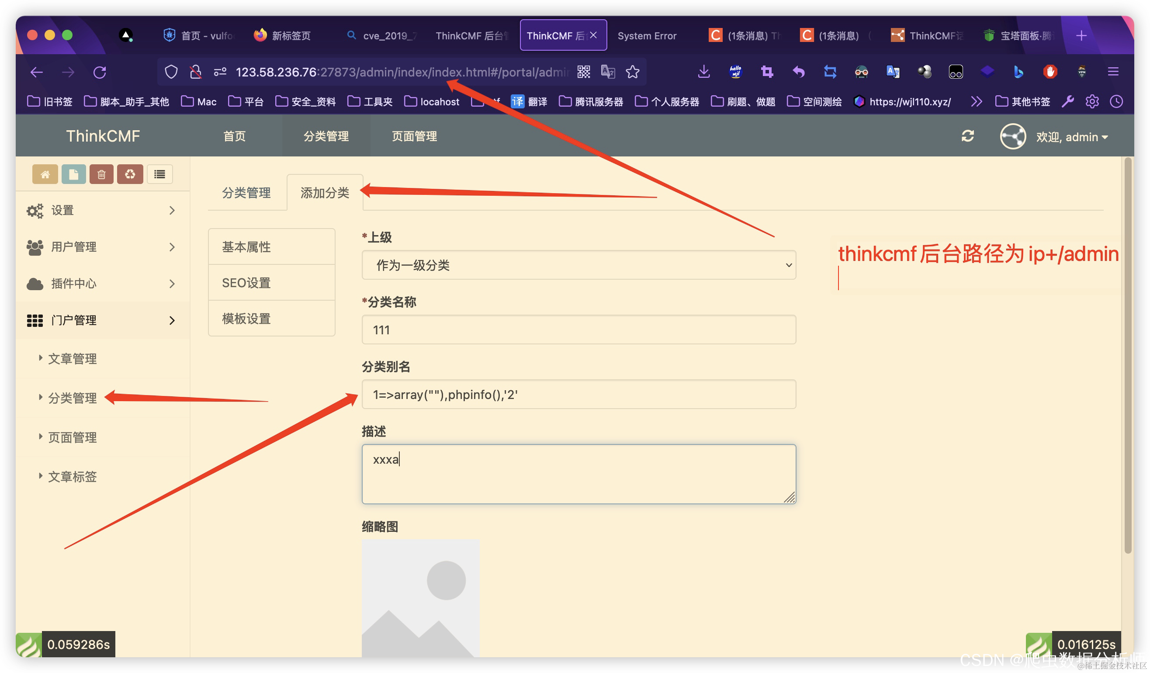1150x673 pixels.
Task: Open 页面管理 in the top navigation
Action: click(x=414, y=136)
